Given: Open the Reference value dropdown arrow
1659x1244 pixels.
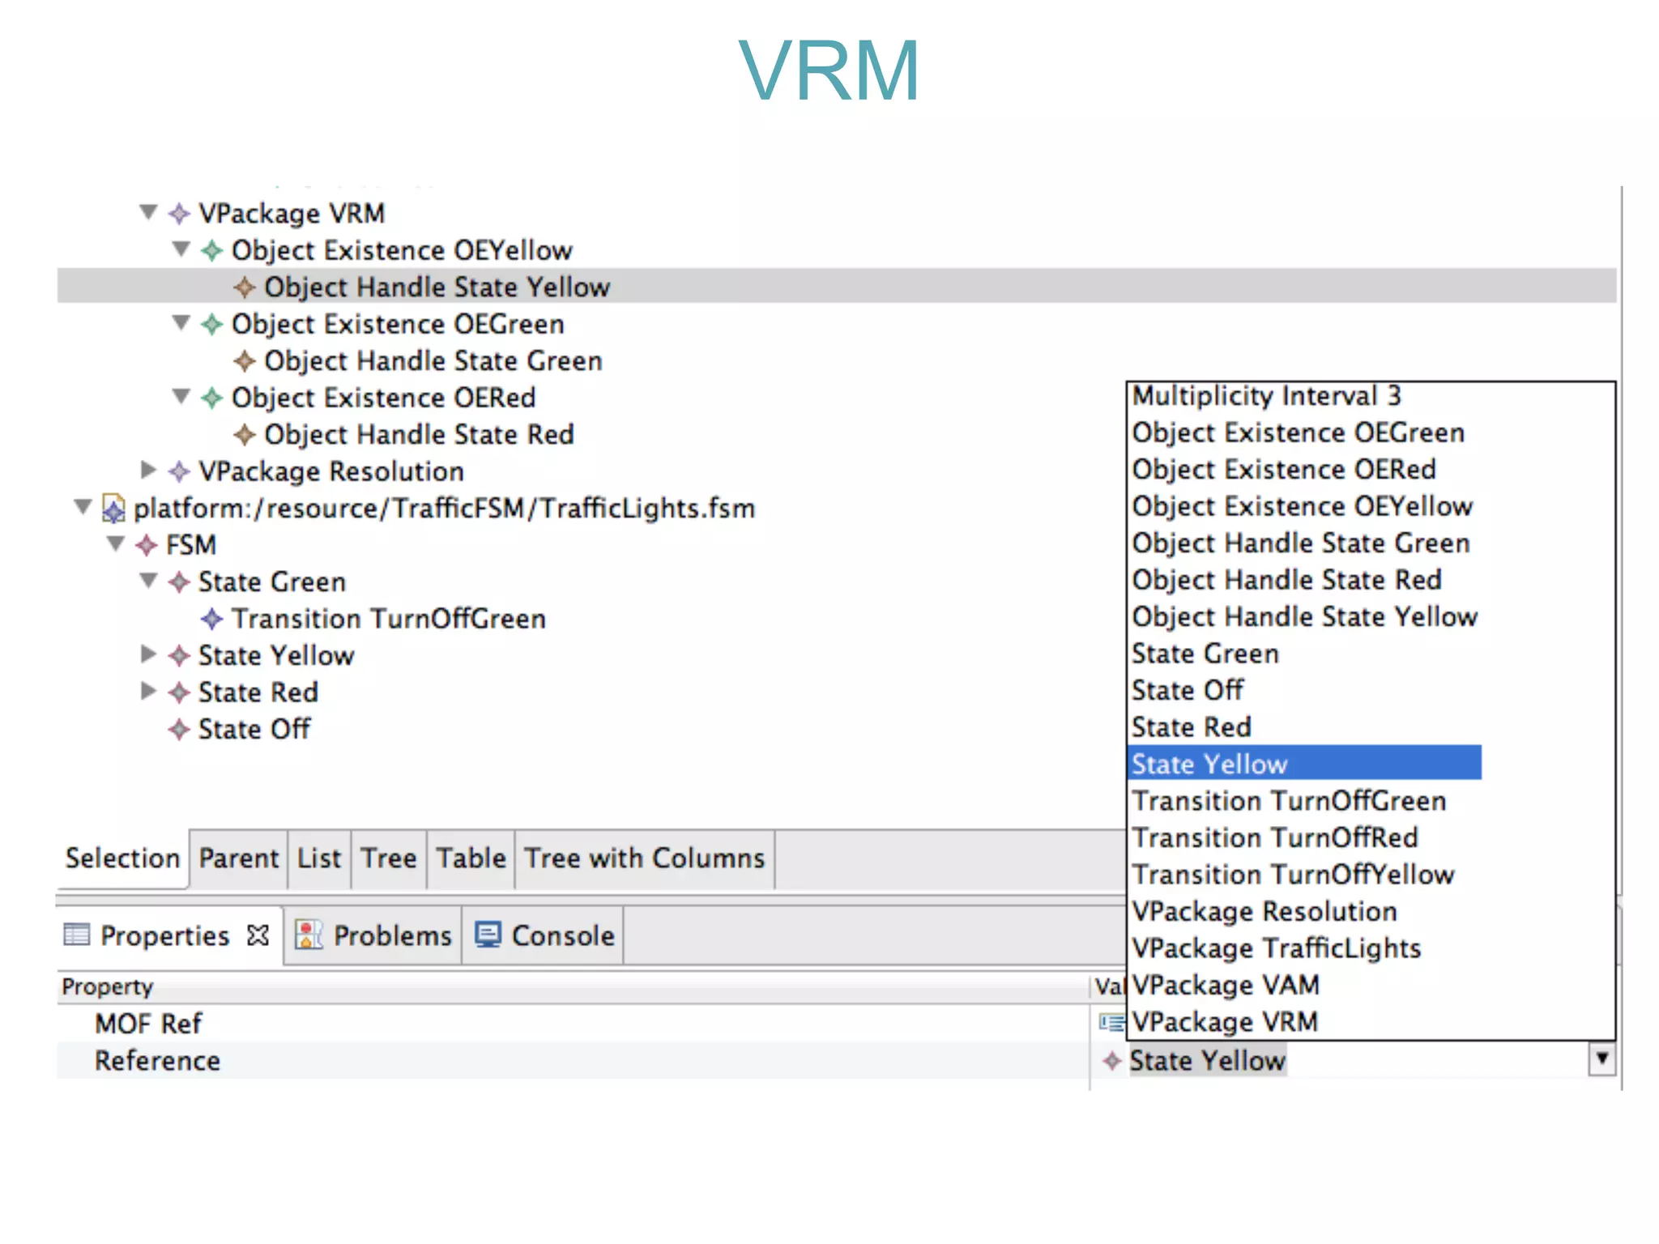Looking at the screenshot, I should pos(1601,1059).
